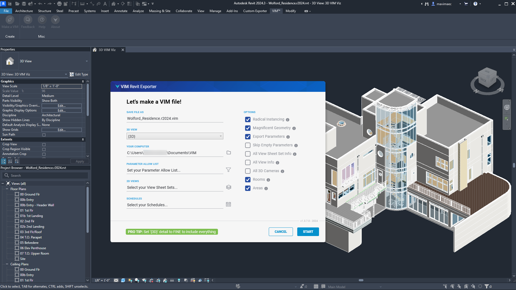This screenshot has width=516, height=290.
Task: Click the info icon beside Radical Instancing
Action: [x=288, y=120]
